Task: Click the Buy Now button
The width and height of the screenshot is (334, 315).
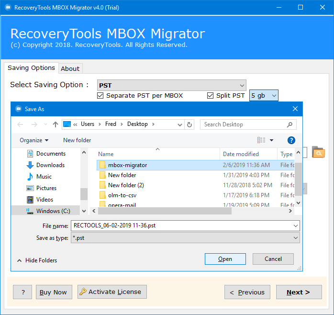Action: coord(54,292)
